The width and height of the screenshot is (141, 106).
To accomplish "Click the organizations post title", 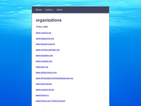I will 49,20.
